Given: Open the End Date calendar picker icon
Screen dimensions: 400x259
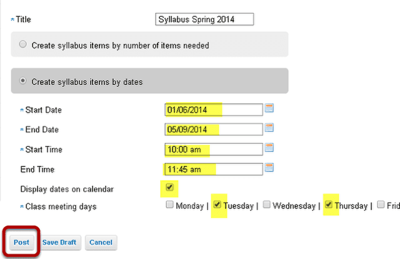Looking at the screenshot, I should tap(269, 128).
